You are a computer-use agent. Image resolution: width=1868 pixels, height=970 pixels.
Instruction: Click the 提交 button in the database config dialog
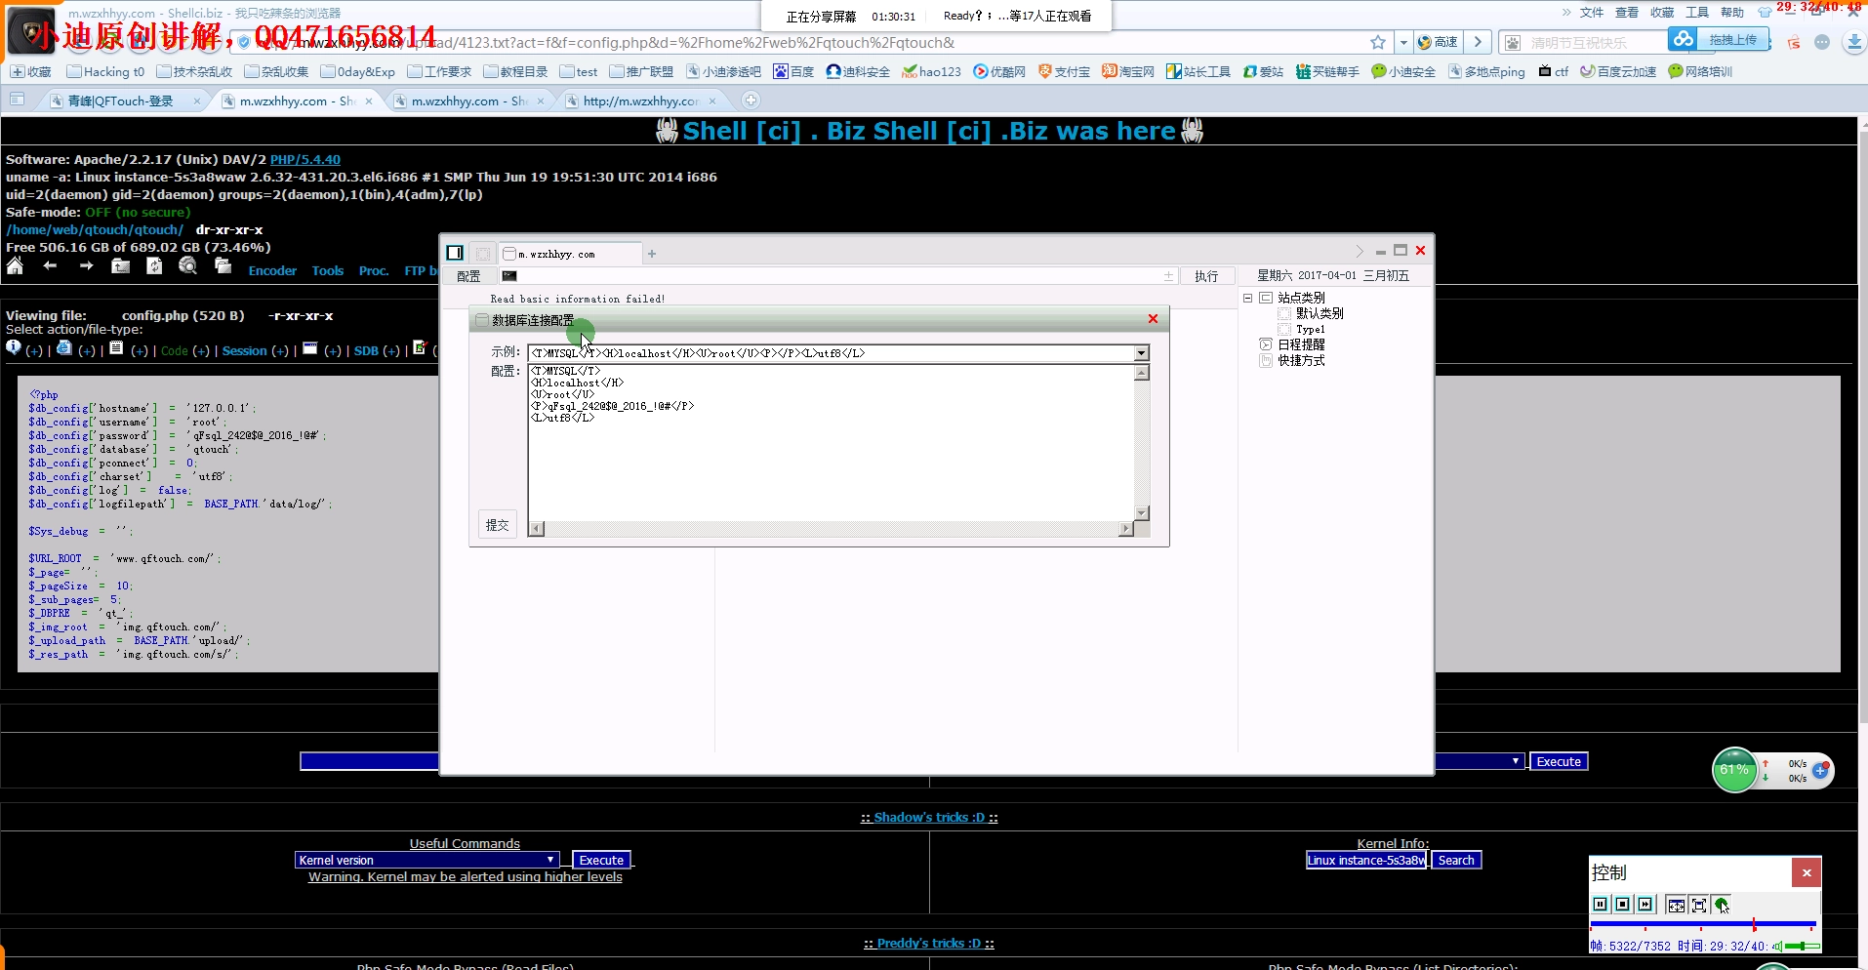pyautogui.click(x=497, y=524)
